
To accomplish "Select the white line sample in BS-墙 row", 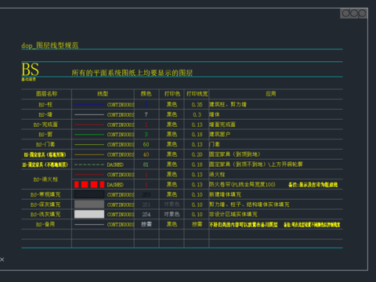I will point(89,114).
